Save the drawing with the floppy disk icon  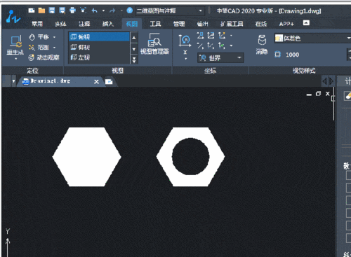click(x=52, y=11)
